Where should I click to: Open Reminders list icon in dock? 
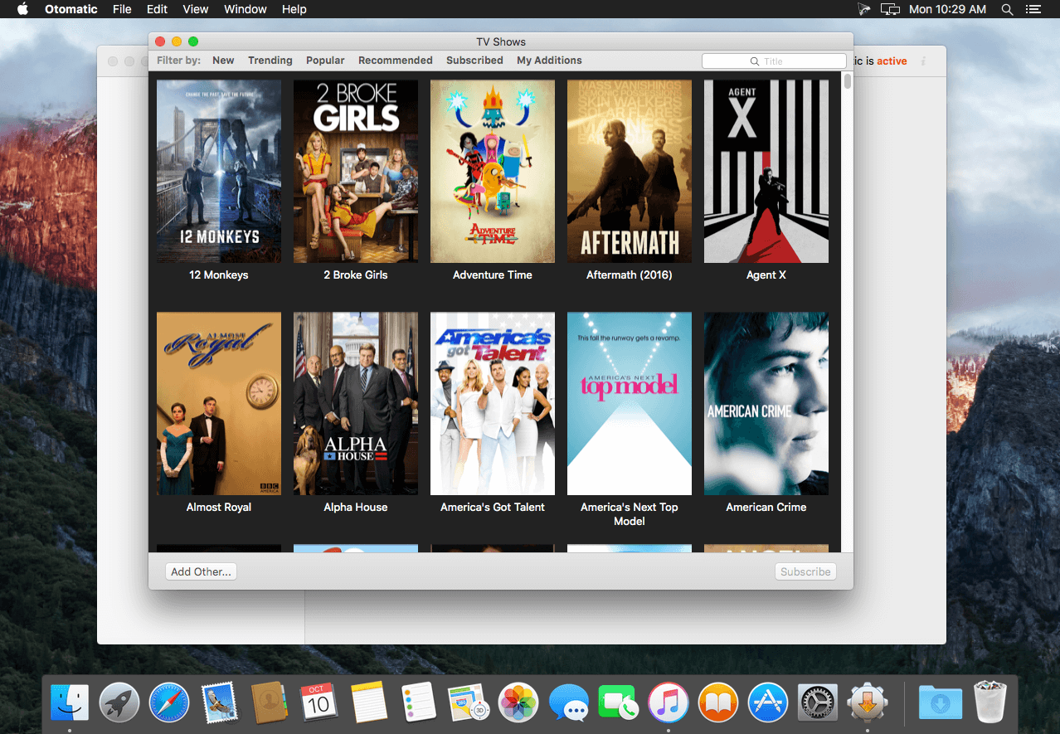(x=419, y=702)
